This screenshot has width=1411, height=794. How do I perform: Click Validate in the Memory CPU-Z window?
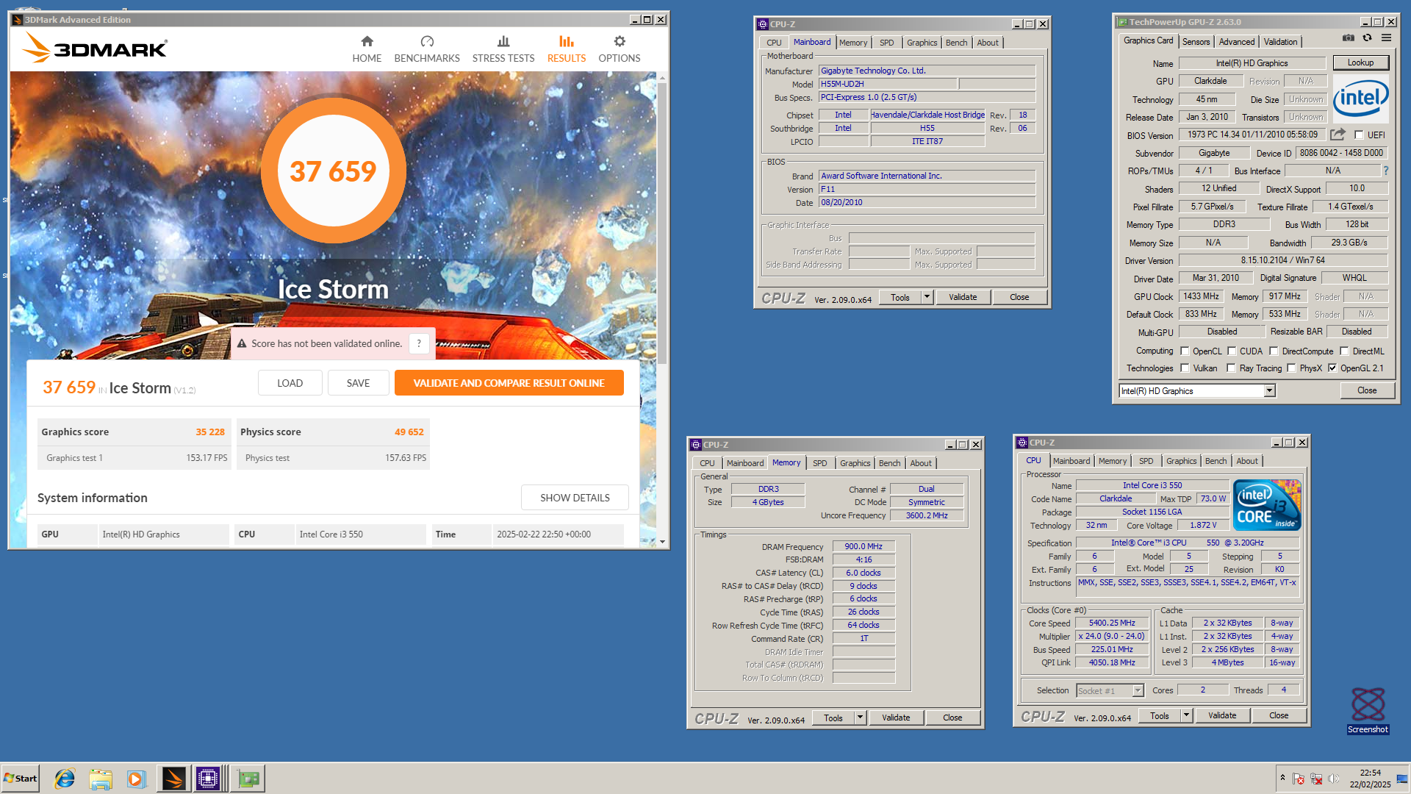pos(896,718)
